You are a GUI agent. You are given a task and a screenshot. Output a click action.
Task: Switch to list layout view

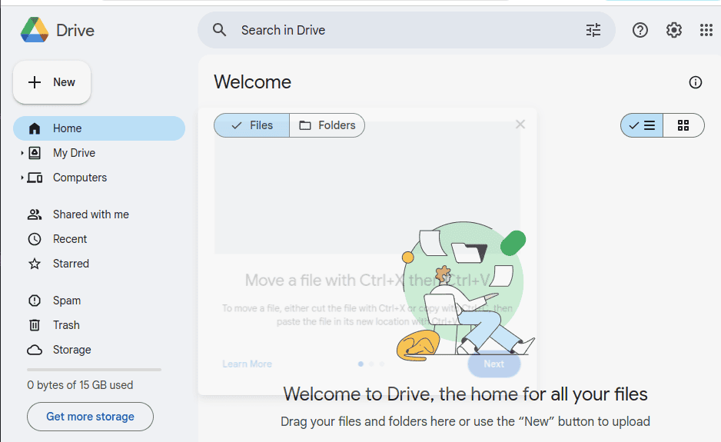pos(642,125)
